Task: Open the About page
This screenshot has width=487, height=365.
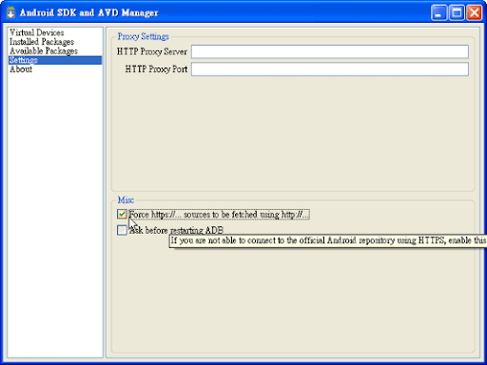Action: click(21, 69)
